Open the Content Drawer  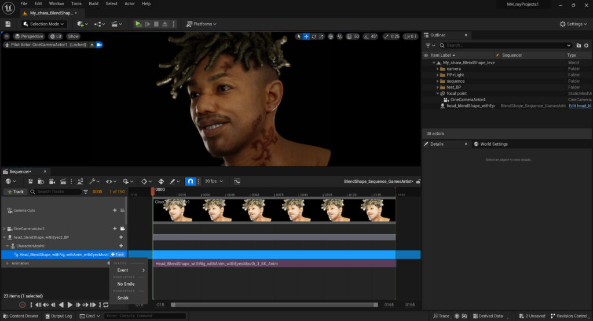click(20, 316)
